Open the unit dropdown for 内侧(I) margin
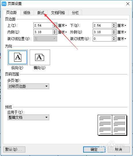Image resolution: width=133 pixels, height=156 pixels. coord(62,32)
